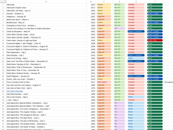Select column A header
173x130 pixels.
click(46, 2)
